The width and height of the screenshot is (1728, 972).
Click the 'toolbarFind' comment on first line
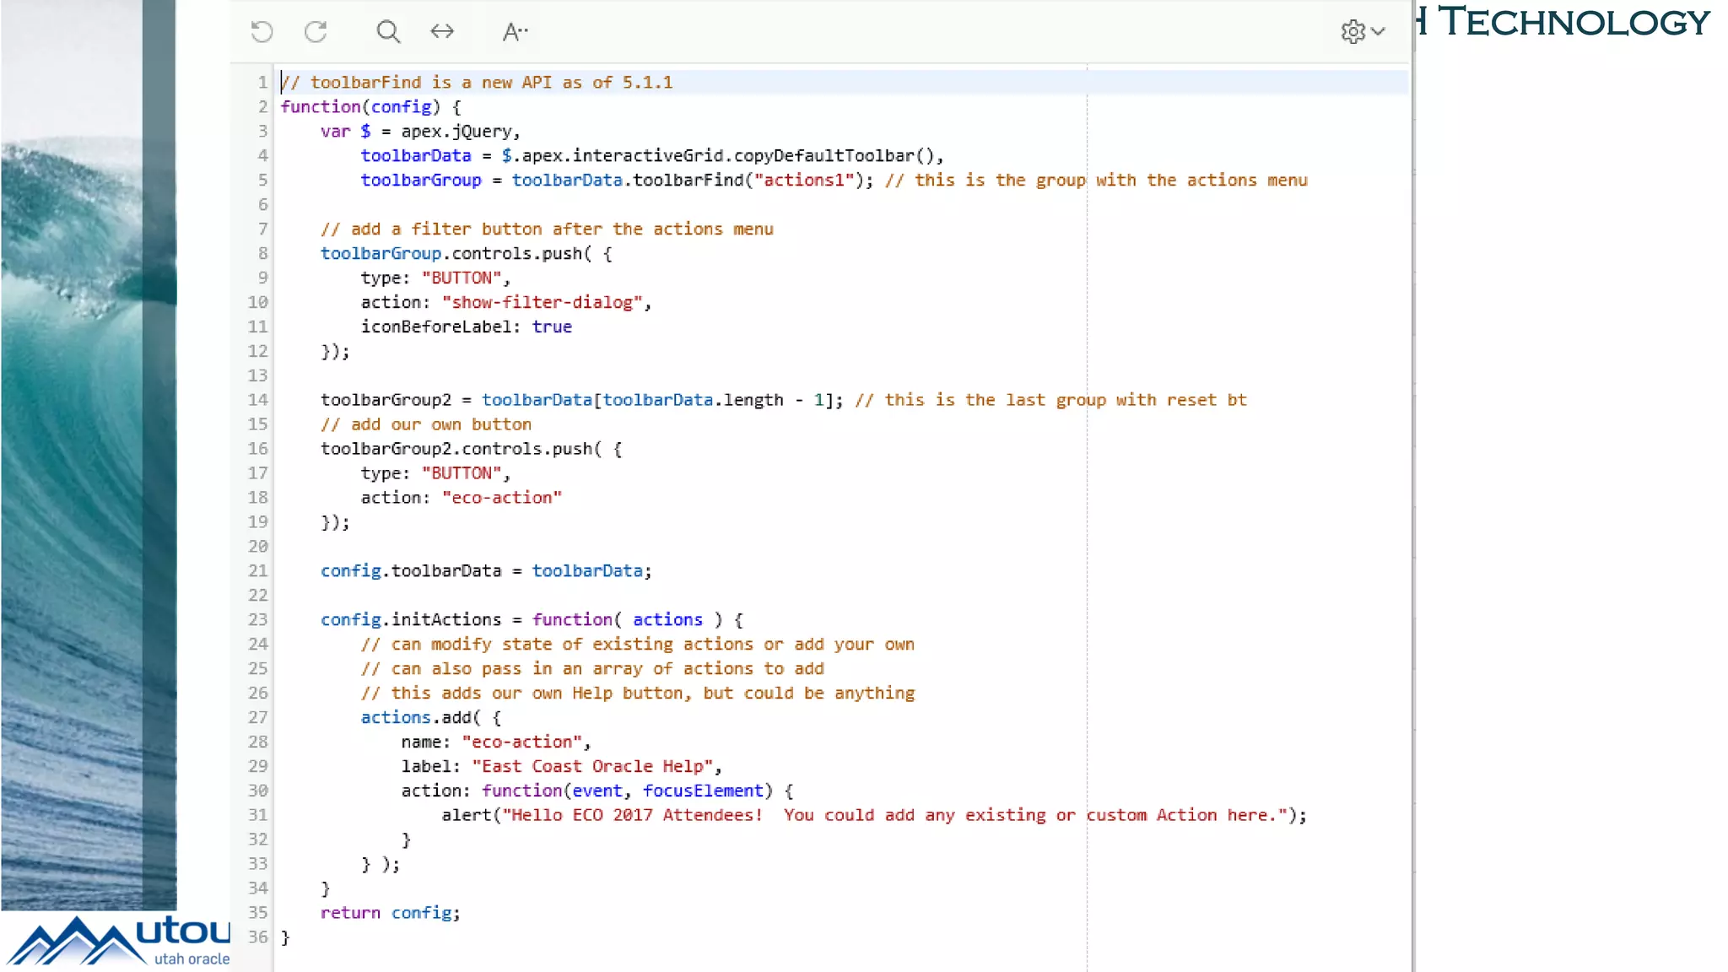coord(365,83)
